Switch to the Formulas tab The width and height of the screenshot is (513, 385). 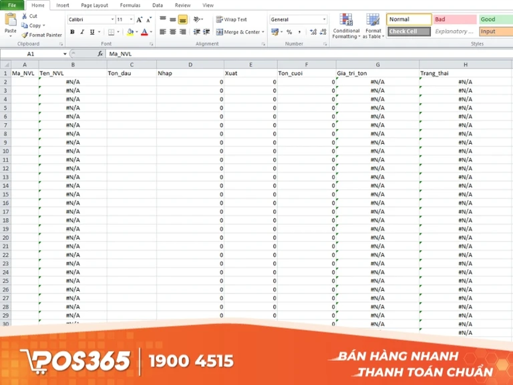pyautogui.click(x=130, y=5)
